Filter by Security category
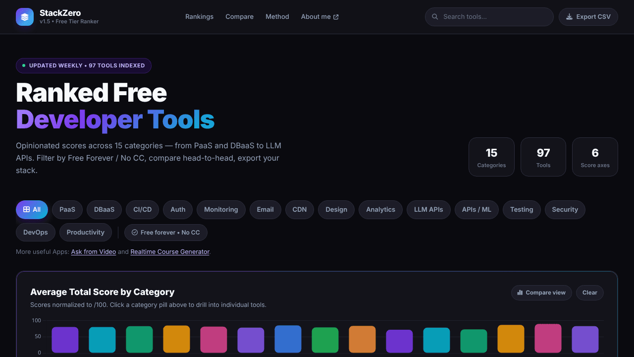Screen dimensions: 634x357 [x=565, y=210]
